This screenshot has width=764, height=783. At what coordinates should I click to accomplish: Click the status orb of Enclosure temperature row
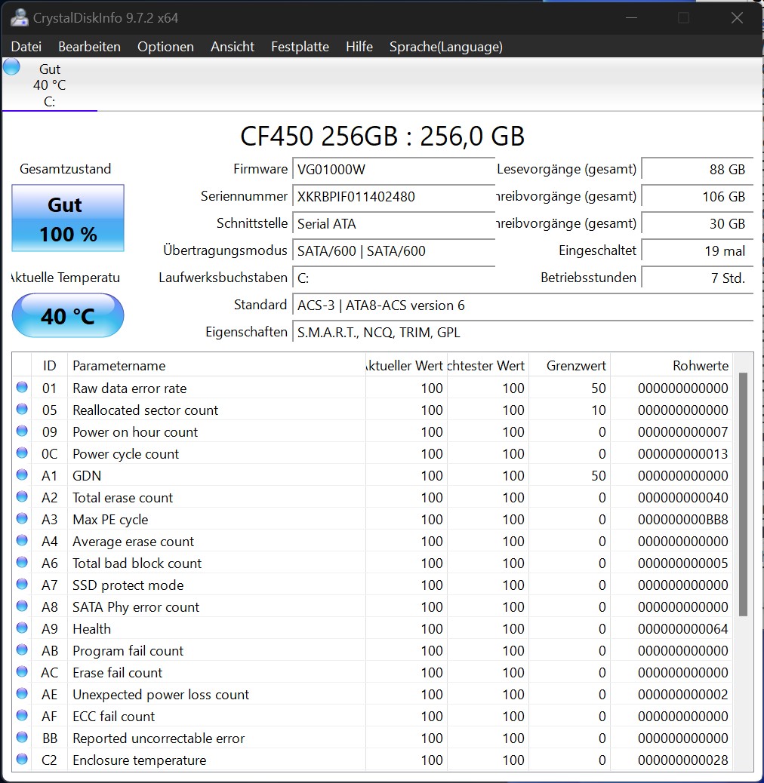(x=22, y=759)
